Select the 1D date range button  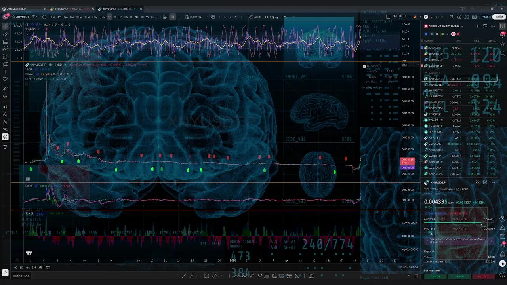tap(16, 268)
